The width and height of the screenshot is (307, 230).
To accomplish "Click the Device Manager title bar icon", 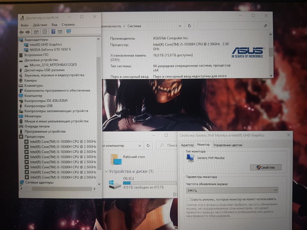I will click(22, 18).
